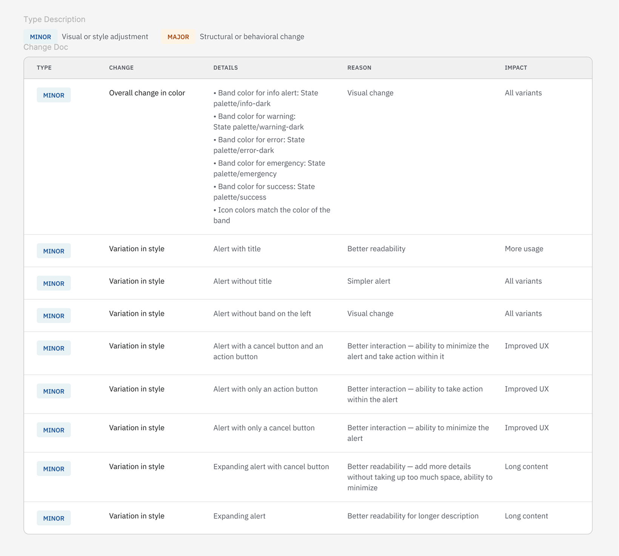
Task: Click the MINOR badge on 'Alert without title' row
Action: pos(54,283)
